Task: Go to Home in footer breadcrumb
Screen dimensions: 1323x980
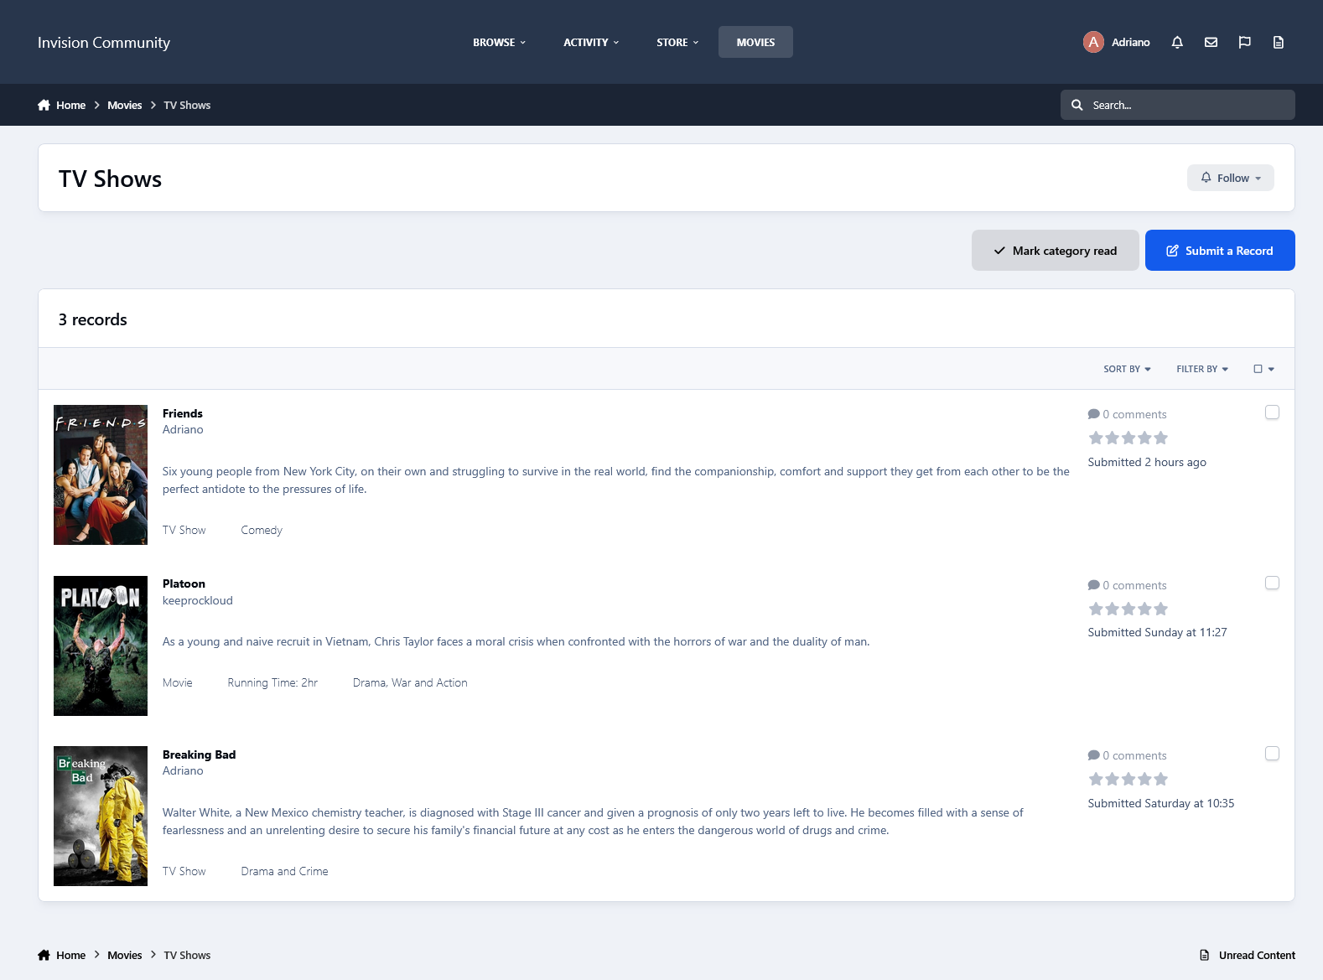Action: [x=70, y=955]
